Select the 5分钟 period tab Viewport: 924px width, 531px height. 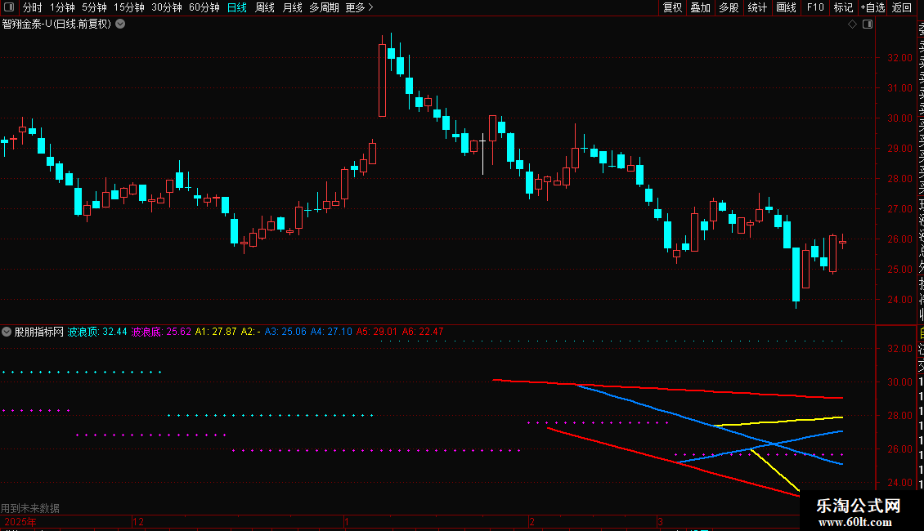pos(94,7)
